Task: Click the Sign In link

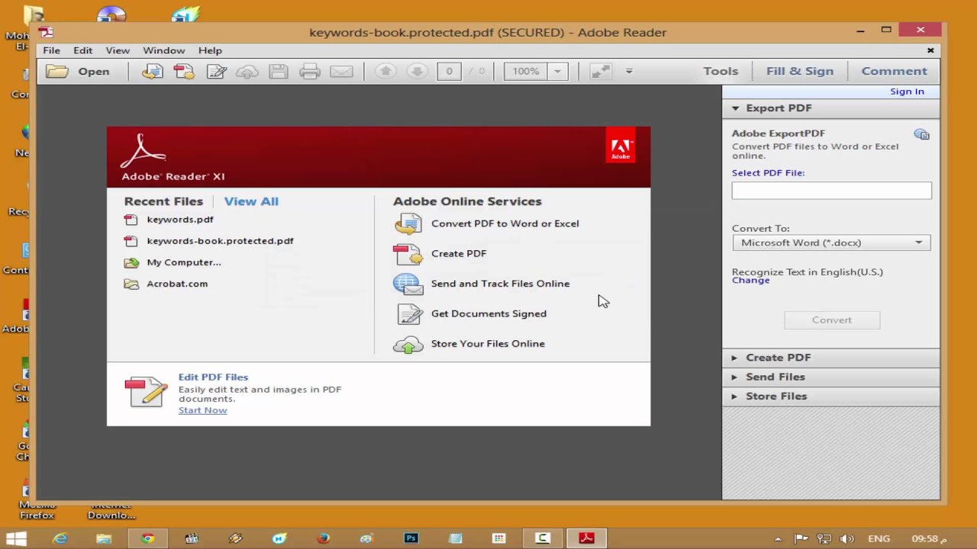Action: click(x=907, y=91)
